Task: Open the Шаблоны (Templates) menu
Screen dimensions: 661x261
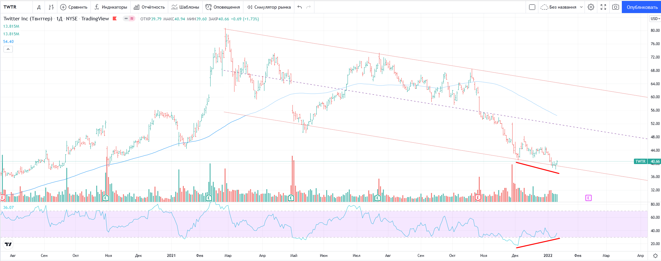Action: point(185,7)
